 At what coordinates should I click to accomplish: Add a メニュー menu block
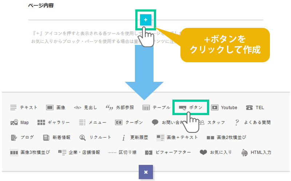pos(92,122)
